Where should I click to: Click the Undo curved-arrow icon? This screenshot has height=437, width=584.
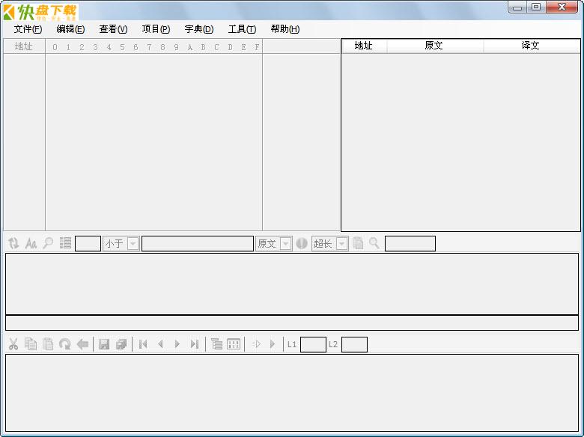pyautogui.click(x=65, y=344)
